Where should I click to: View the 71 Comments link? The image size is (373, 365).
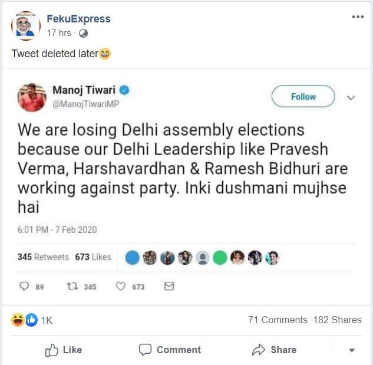click(x=278, y=320)
